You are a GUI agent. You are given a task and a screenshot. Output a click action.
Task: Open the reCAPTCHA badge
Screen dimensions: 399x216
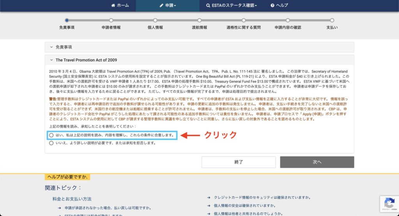click(x=389, y=204)
